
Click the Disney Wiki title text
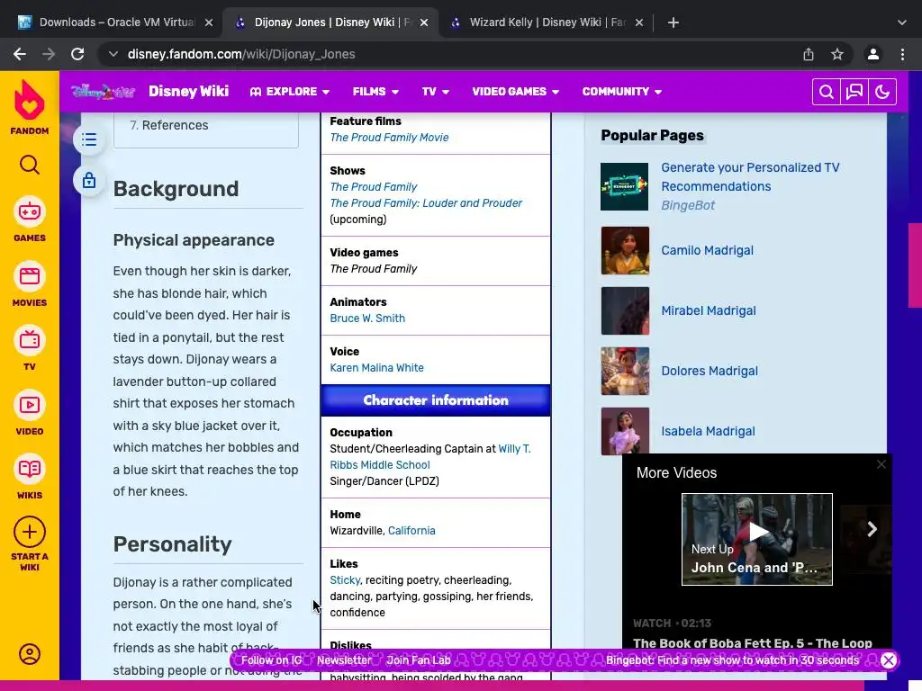pos(189,91)
